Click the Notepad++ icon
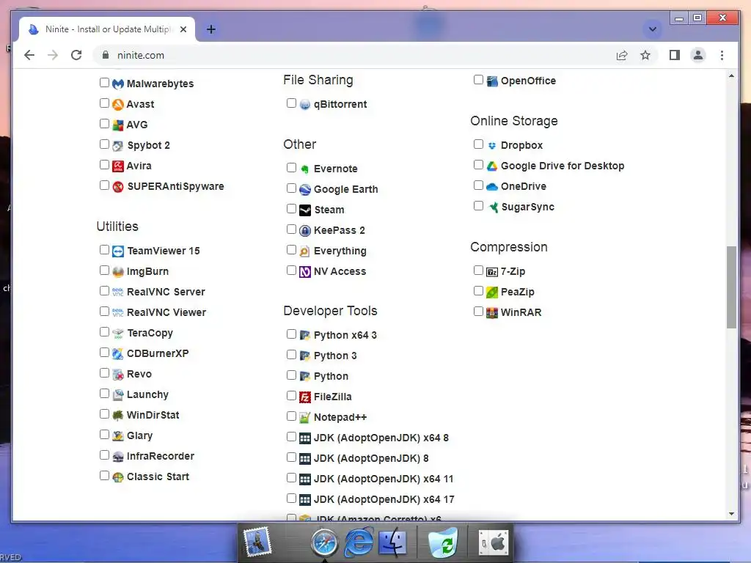Viewport: 751px width, 563px height. pos(305,417)
